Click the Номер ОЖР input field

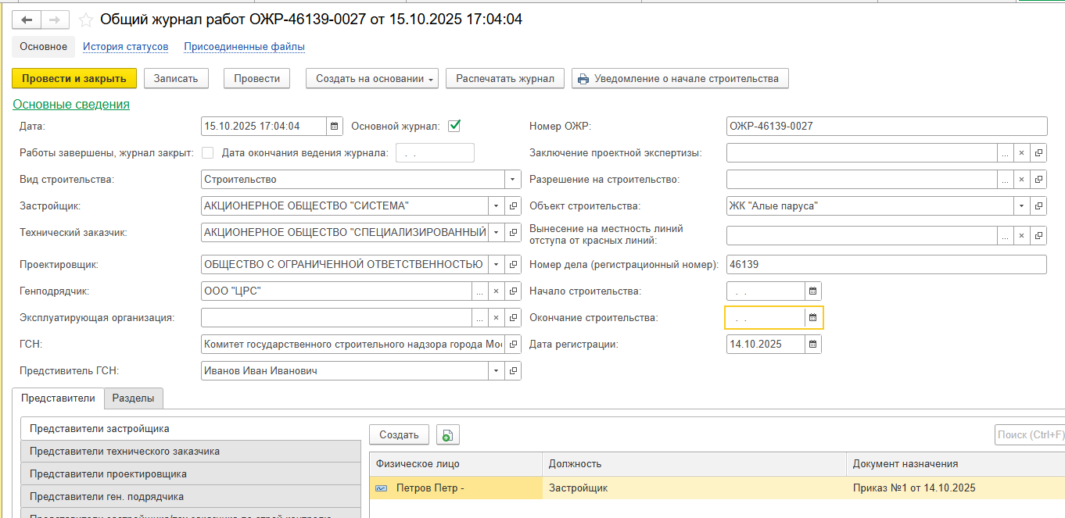(886, 126)
